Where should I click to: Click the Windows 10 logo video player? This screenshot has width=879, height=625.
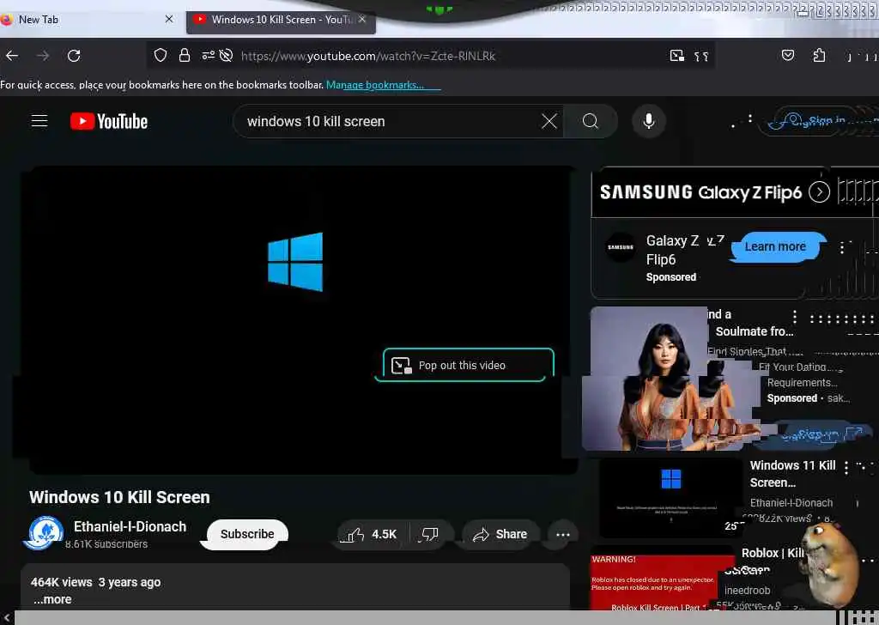coord(300,319)
